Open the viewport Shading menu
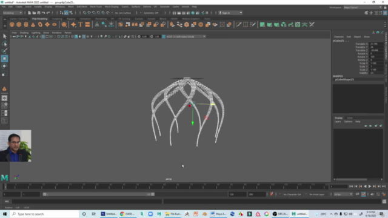The width and height of the screenshot is (388, 218). coord(24,33)
